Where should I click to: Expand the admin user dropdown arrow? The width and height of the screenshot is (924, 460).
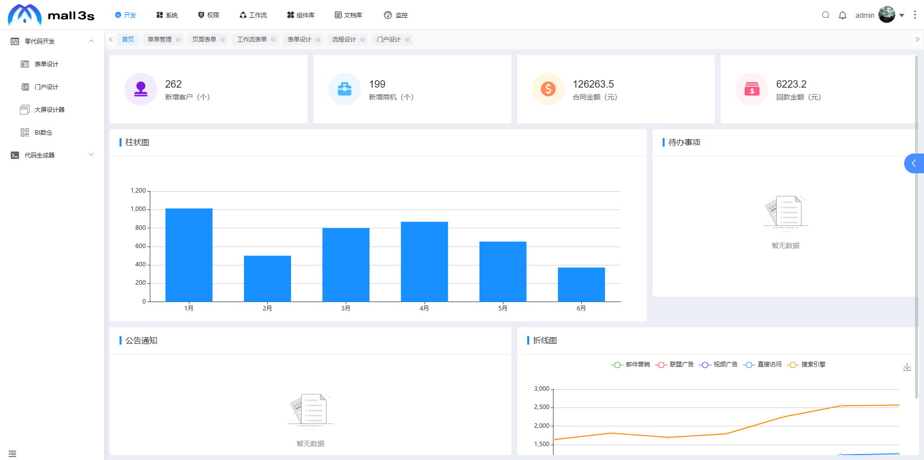[902, 15]
